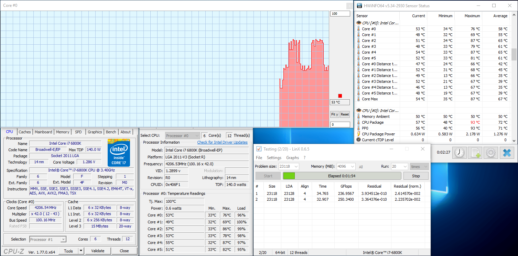Viewport: 518px width, 256px height.
Task: Click the thermometer icon beside 'Core #5 Distance t...'
Action: pyautogui.click(x=358, y=93)
